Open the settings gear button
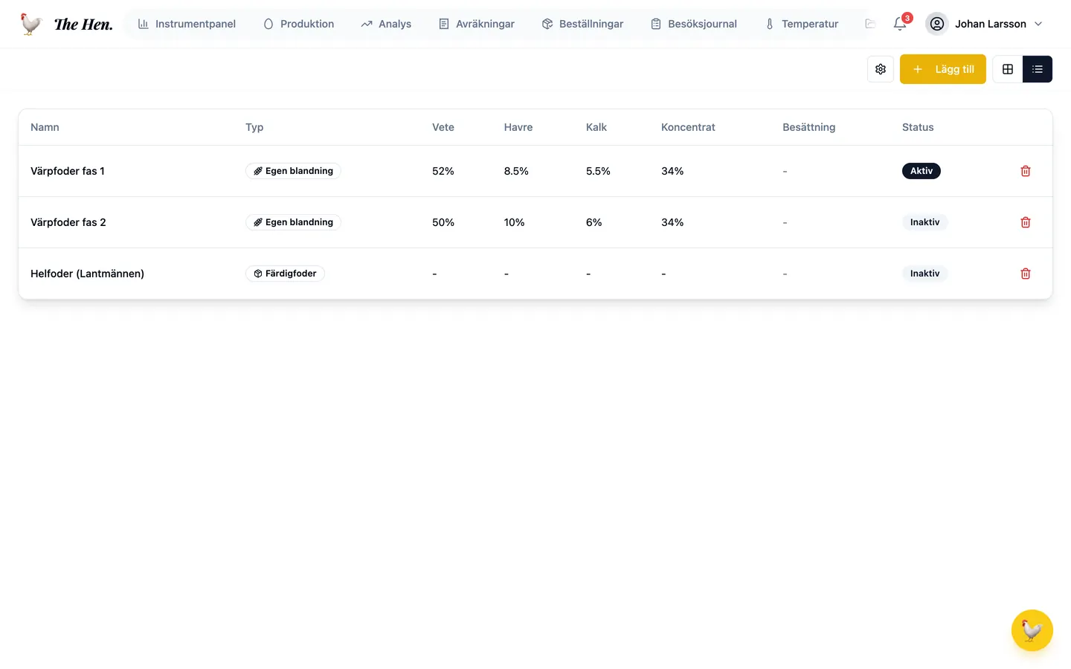Screen dimensions: 1071x669 coord(881,69)
